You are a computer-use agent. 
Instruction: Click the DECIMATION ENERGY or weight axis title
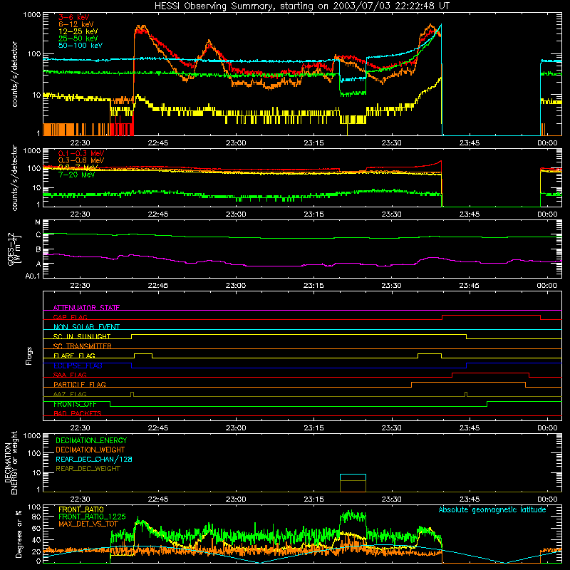point(11,463)
